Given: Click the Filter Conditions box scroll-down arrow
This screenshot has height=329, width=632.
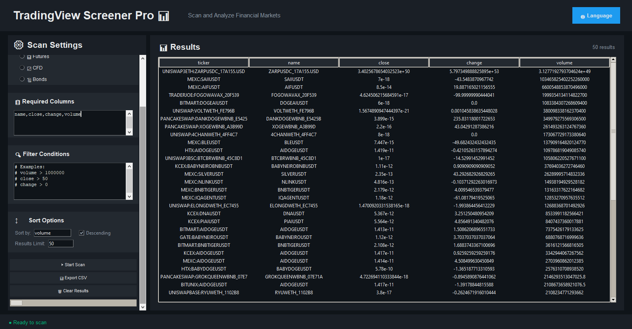Looking at the screenshot, I should (x=129, y=196).
